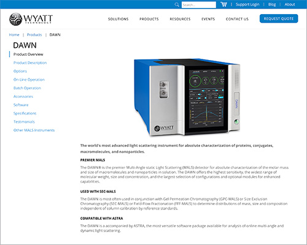Screen dimensions: 307x245
Task: Open the Support Login link
Action: pos(247,4)
